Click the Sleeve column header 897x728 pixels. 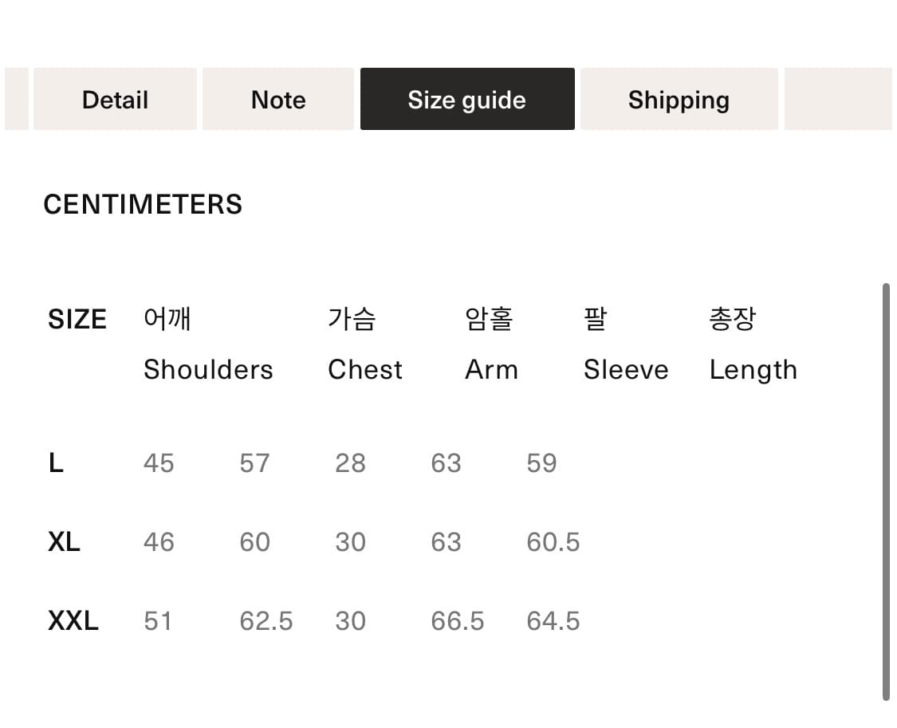[x=626, y=369]
